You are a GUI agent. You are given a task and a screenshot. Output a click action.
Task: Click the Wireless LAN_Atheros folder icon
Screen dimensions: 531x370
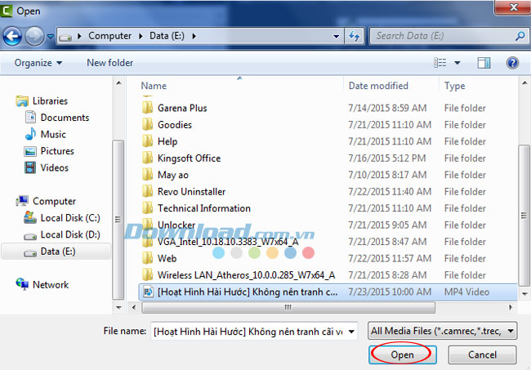pos(147,275)
